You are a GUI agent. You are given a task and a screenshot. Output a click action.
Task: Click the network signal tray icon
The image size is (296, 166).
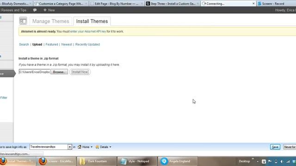[x=288, y=161]
